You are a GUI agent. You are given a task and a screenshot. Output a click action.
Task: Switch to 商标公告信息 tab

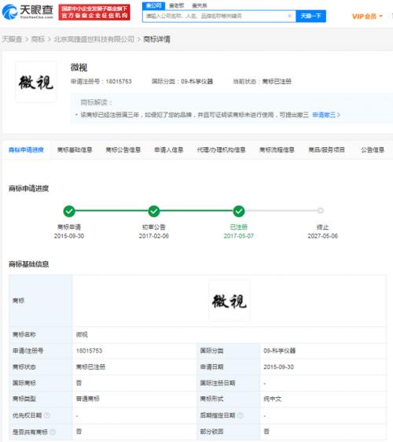click(x=123, y=149)
